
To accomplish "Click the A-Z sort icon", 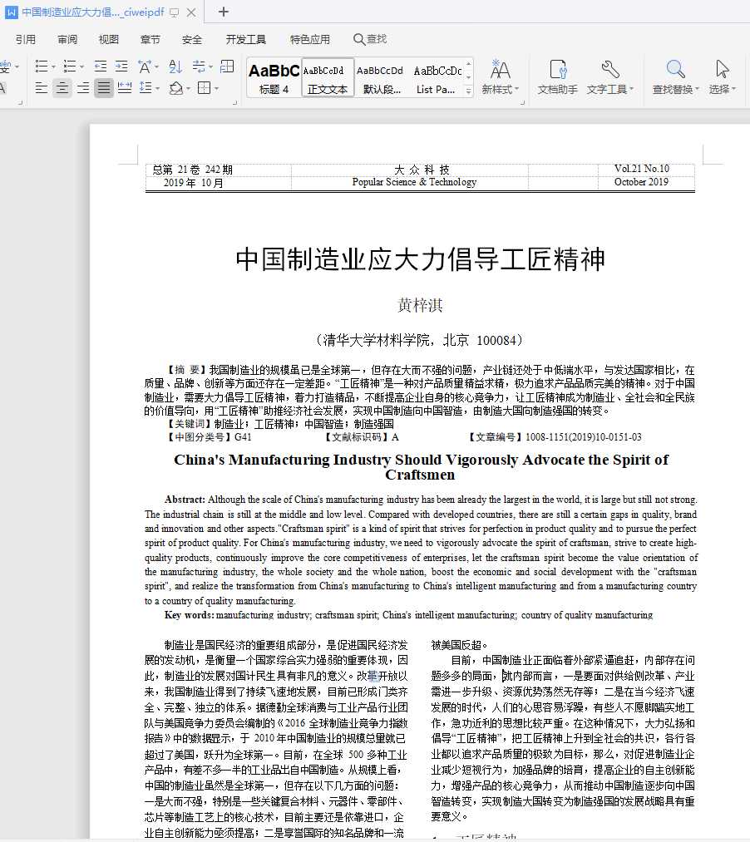I will (175, 66).
